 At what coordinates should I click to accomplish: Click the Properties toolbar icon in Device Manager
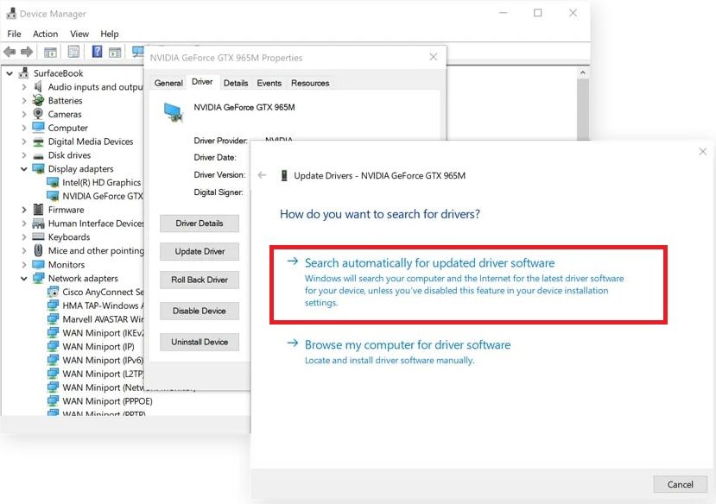click(x=73, y=52)
